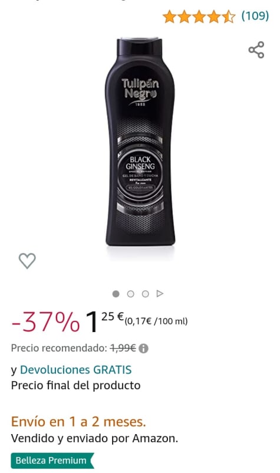Select the third image carousel dot
The height and width of the screenshot is (473, 280).
tap(145, 294)
